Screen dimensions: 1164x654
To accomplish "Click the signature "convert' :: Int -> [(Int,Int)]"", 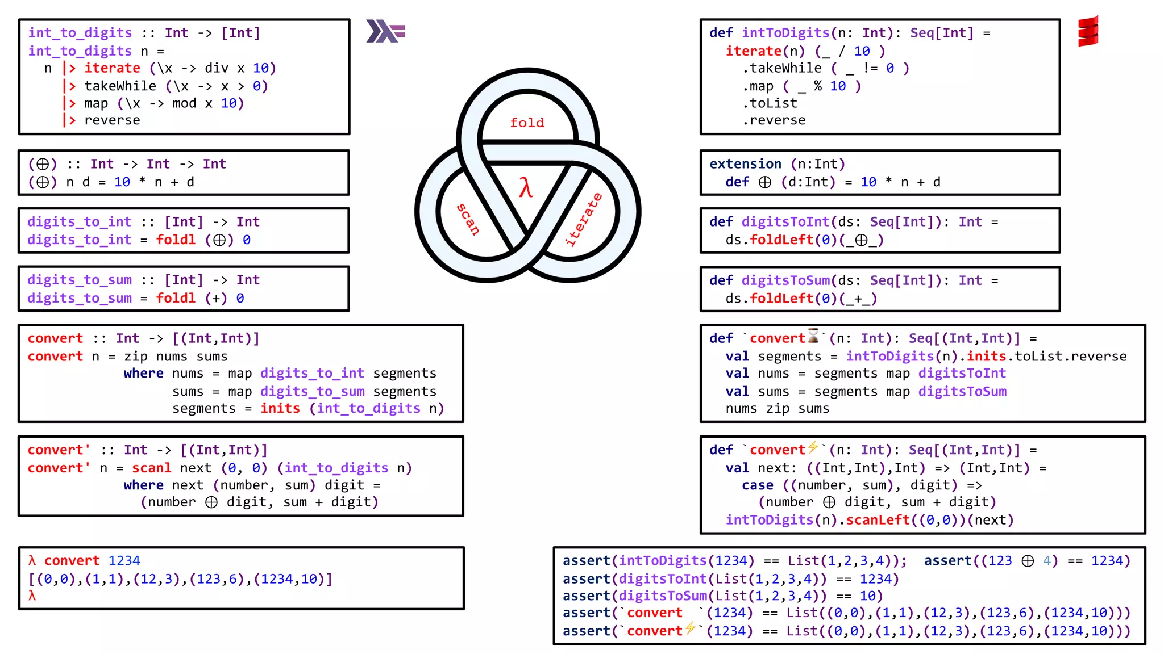I will click(x=148, y=450).
